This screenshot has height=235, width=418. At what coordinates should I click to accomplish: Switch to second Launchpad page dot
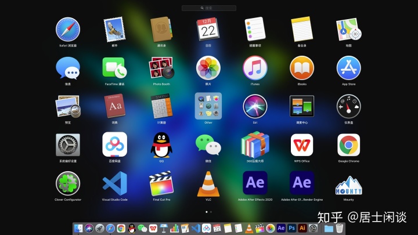coord(211,212)
